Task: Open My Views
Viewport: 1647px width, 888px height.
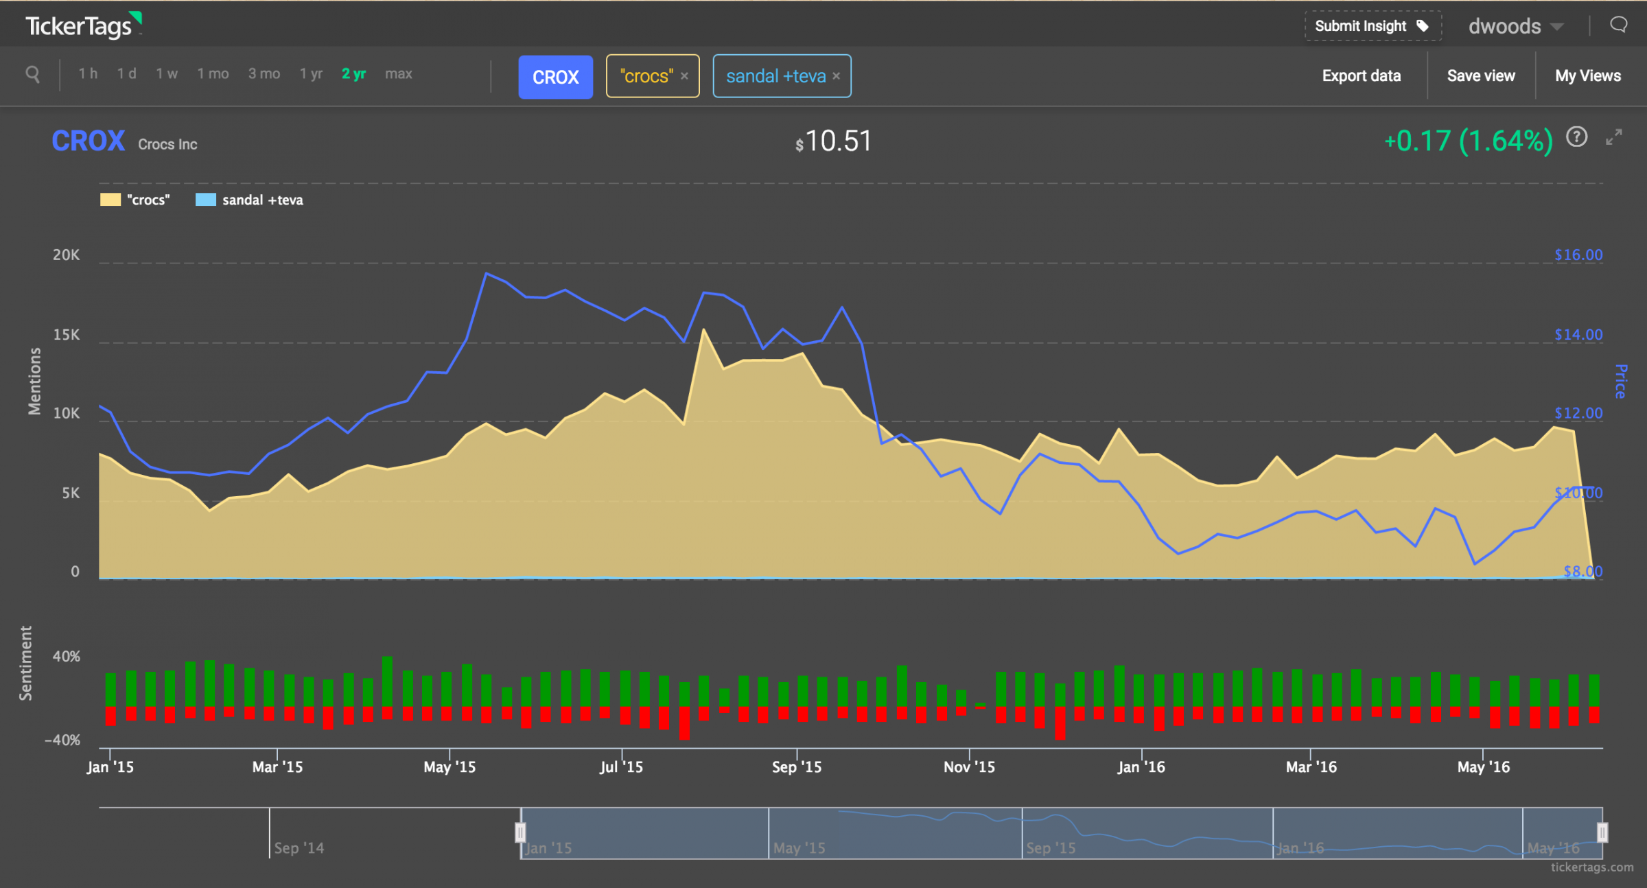Action: pyautogui.click(x=1588, y=75)
